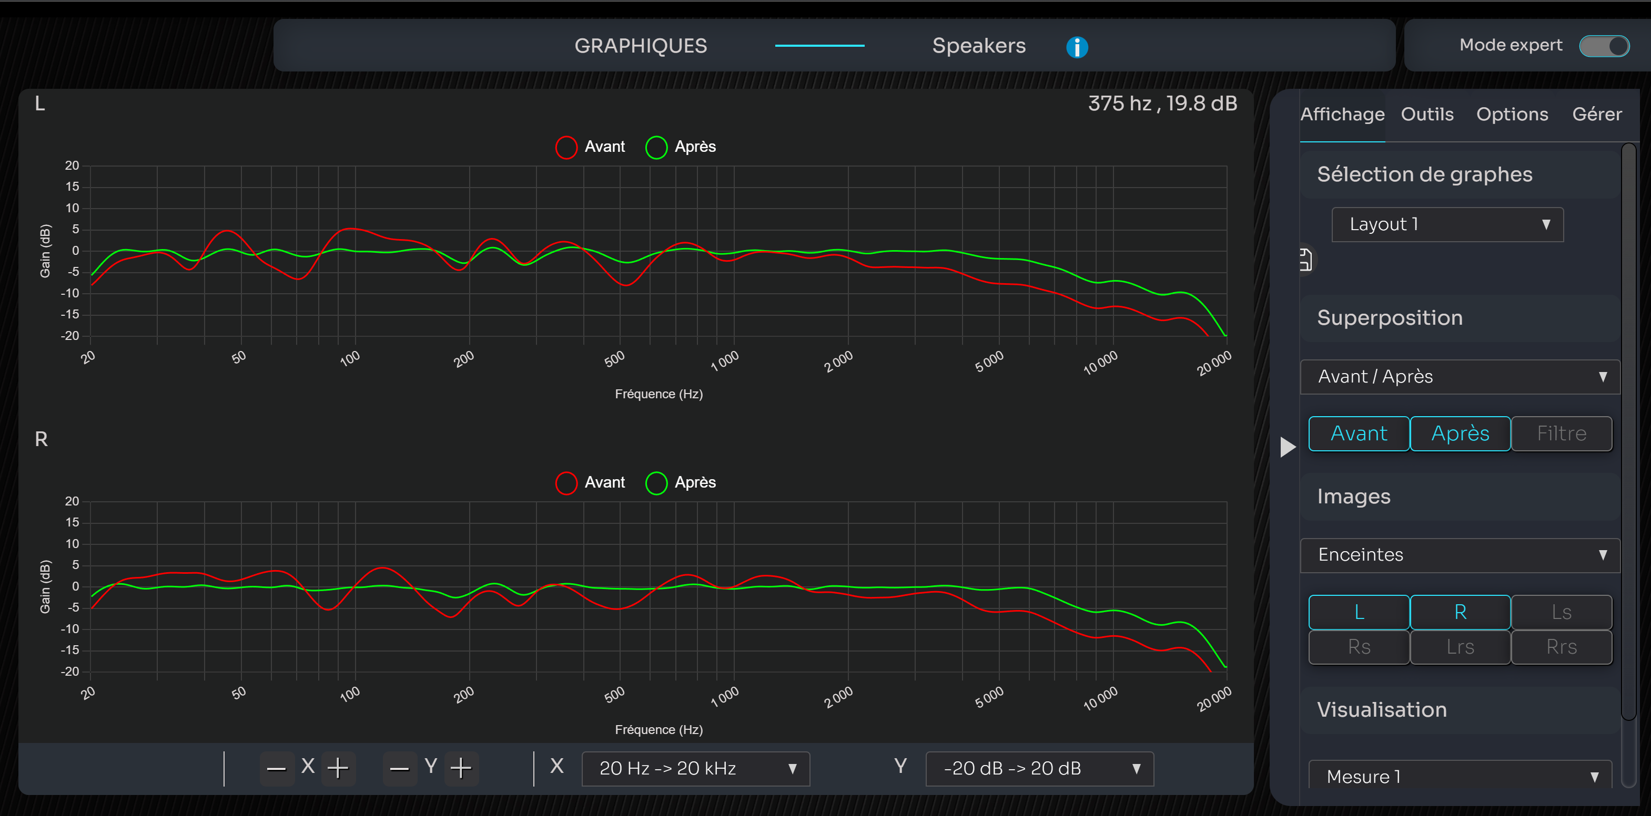The height and width of the screenshot is (816, 1651).
Task: Zoom out on the Y axis
Action: (x=399, y=768)
